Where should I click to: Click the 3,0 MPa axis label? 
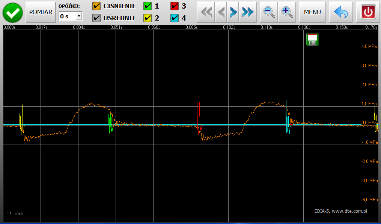click(369, 66)
